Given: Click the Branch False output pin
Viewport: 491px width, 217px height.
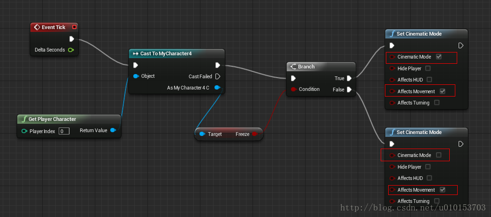Looking at the screenshot, I should tap(349, 90).
